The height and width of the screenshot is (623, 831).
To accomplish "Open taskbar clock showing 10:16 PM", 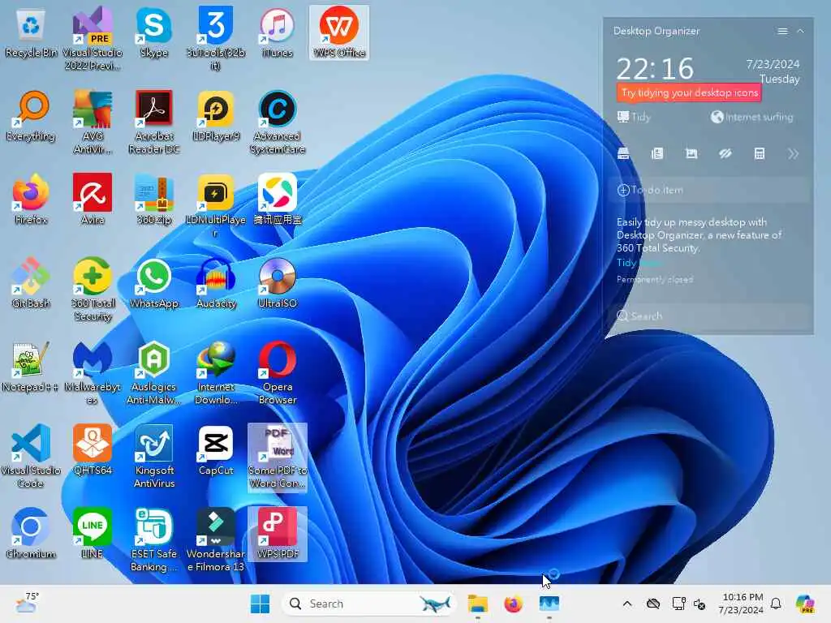I will point(742,604).
